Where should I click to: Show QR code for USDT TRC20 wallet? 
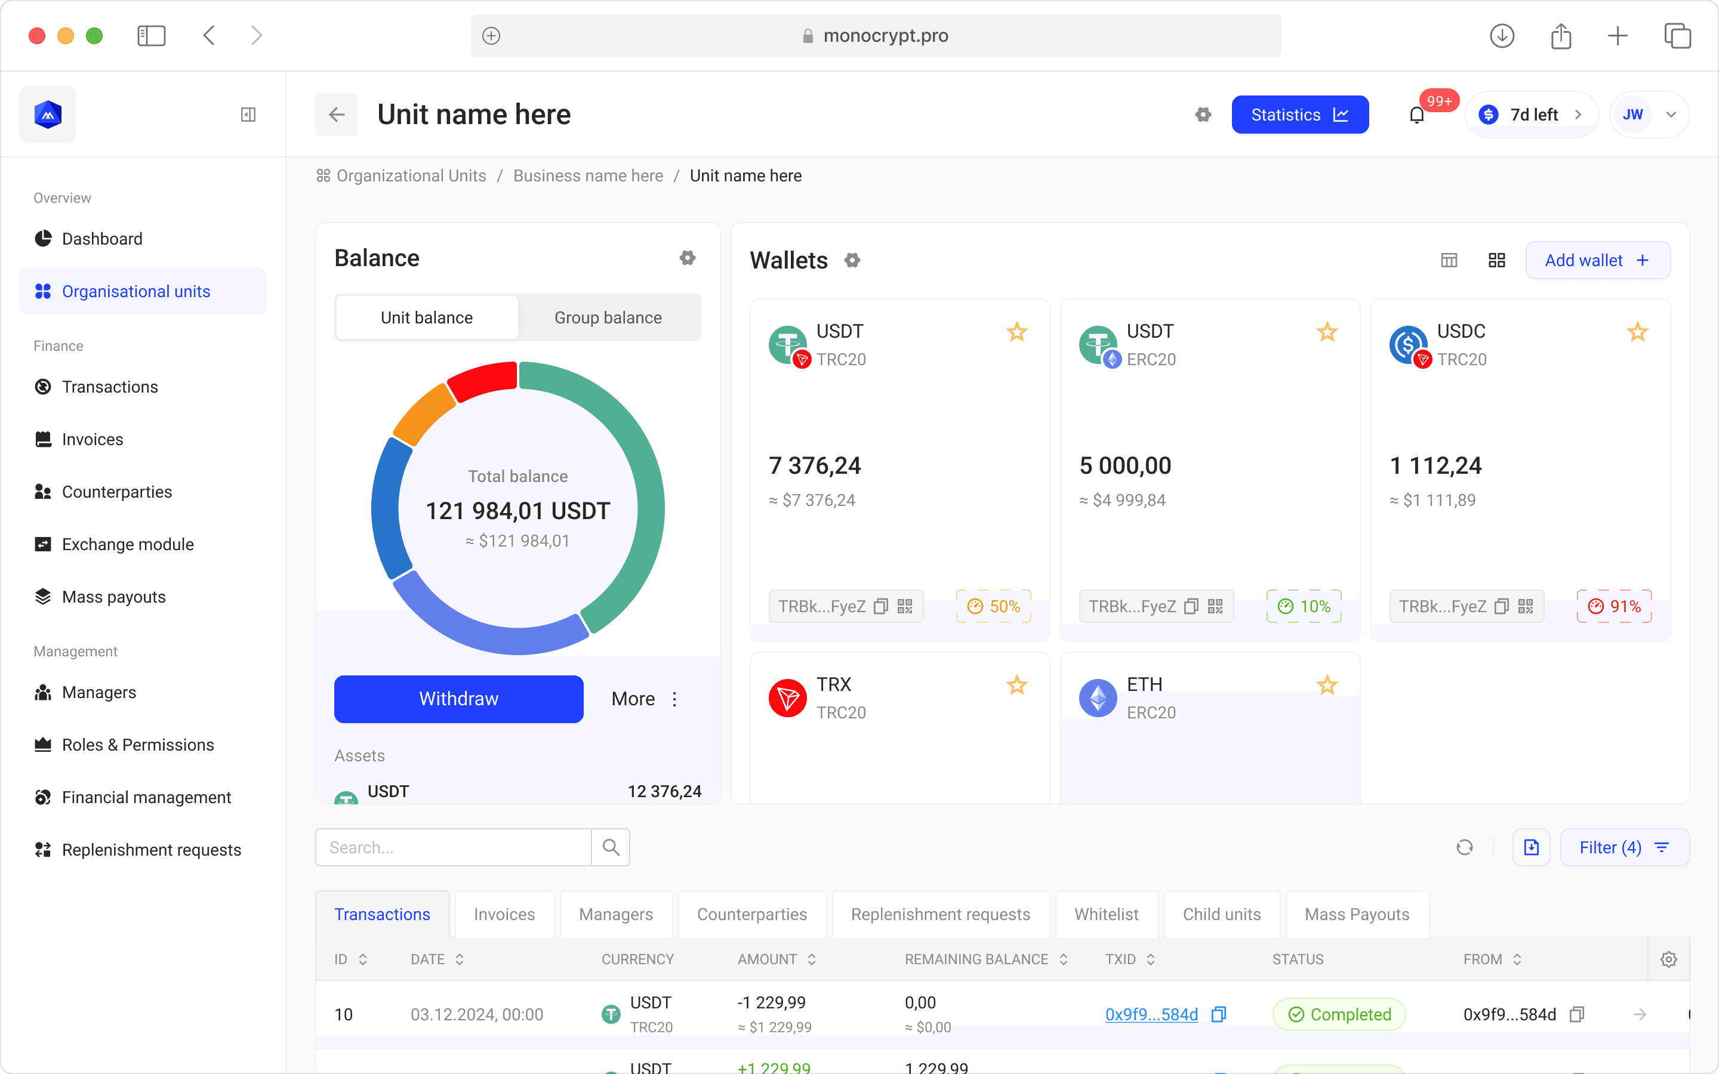(x=905, y=607)
